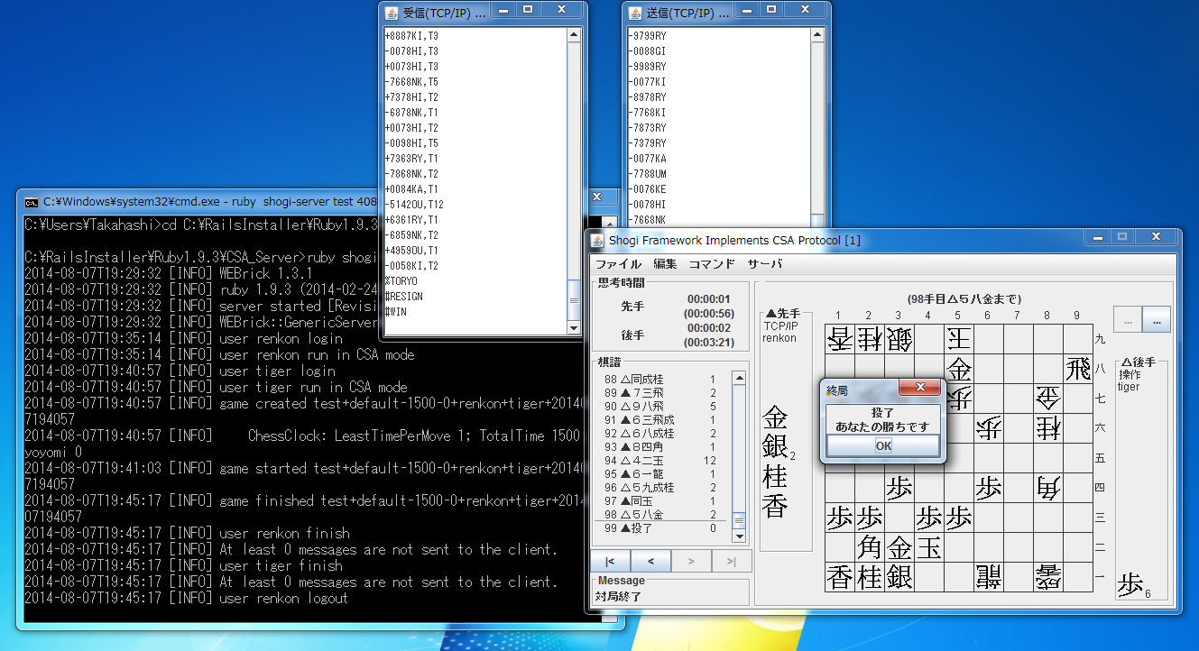Select the 飛 rook on rank 八
The height and width of the screenshot is (651, 1199).
(1077, 369)
